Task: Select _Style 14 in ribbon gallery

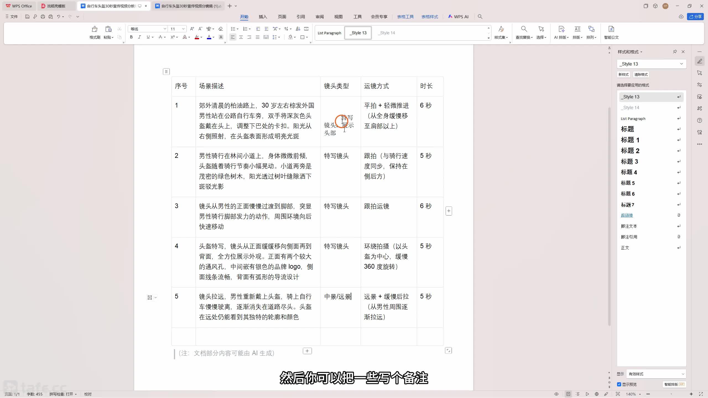Action: tap(387, 33)
